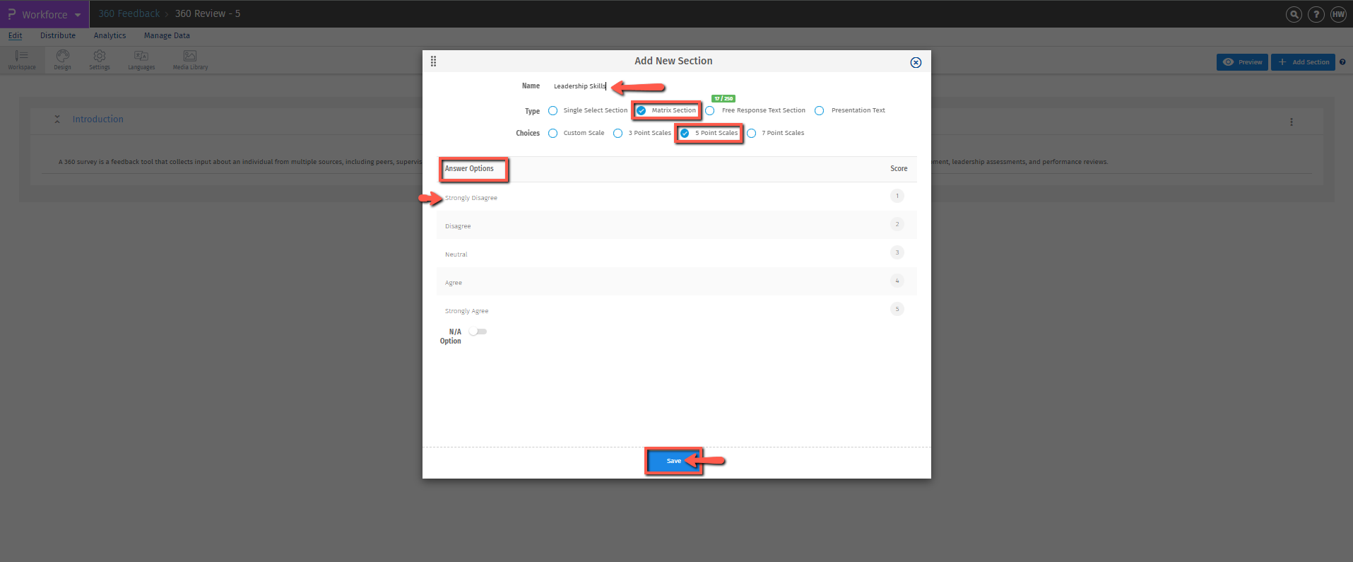Open the Workforce product dropdown

coord(45,14)
